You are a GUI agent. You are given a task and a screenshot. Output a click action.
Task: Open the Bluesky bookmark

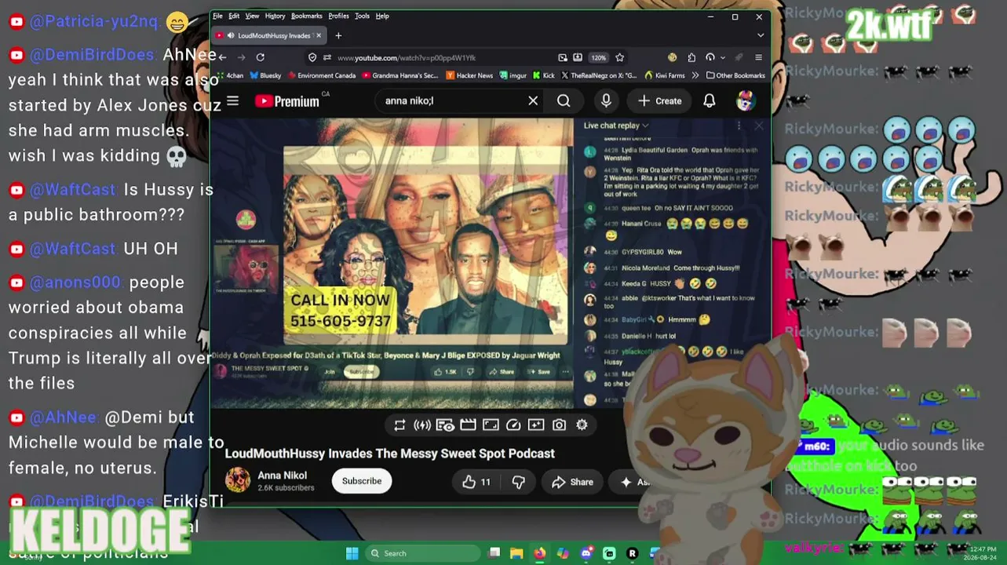(x=265, y=76)
